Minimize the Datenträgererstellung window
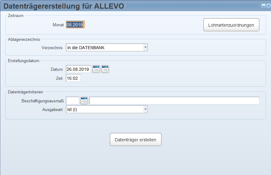This screenshot has width=271, height=175. (x=264, y=6)
